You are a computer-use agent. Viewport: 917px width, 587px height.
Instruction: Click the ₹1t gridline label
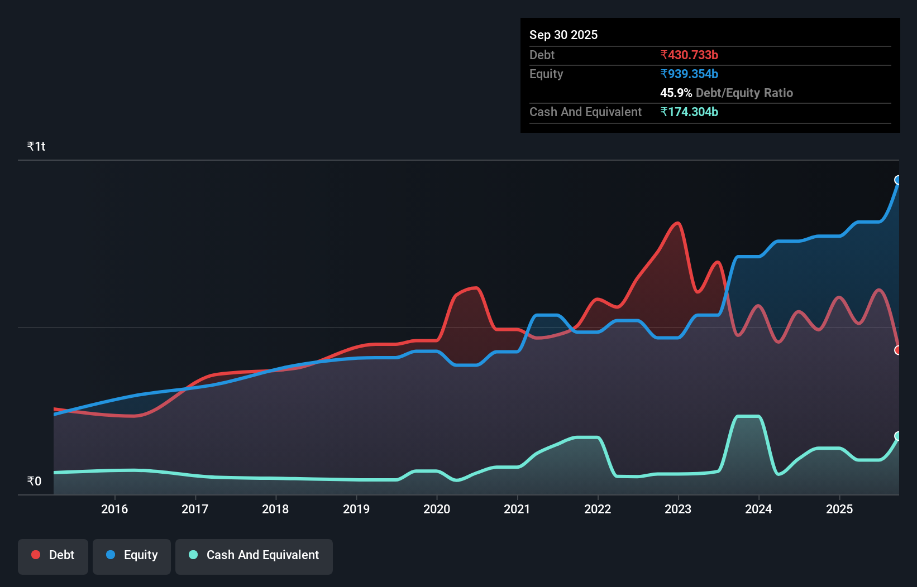36,146
